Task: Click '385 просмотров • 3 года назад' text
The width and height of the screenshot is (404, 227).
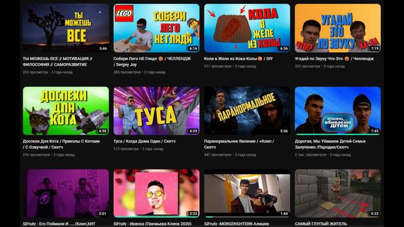Action: point(140,73)
